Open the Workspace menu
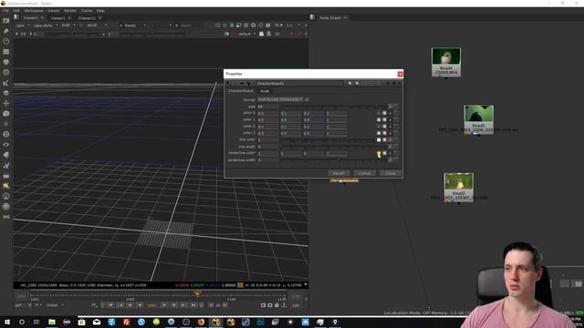 tap(34, 11)
